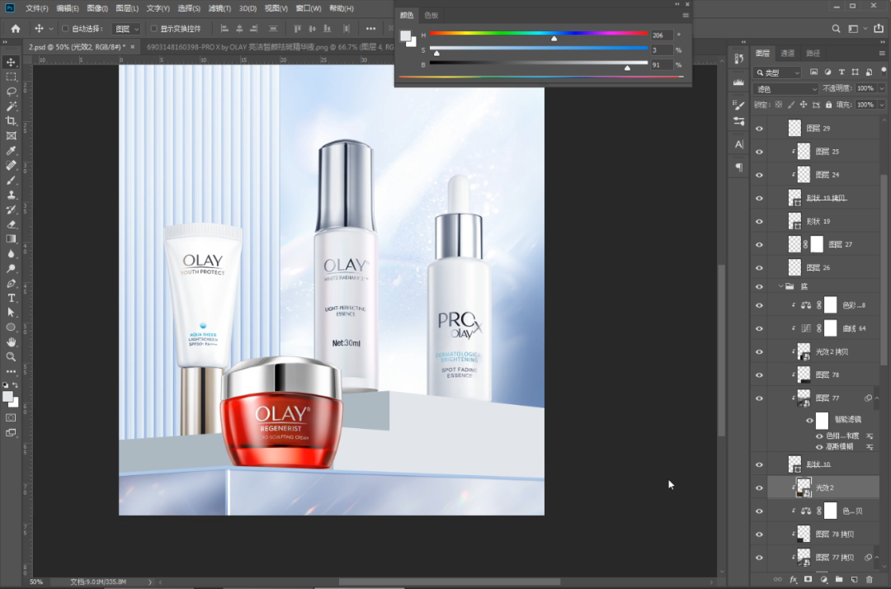Click the delete layer trash icon
Screen dimensions: 891x589
[870, 579]
